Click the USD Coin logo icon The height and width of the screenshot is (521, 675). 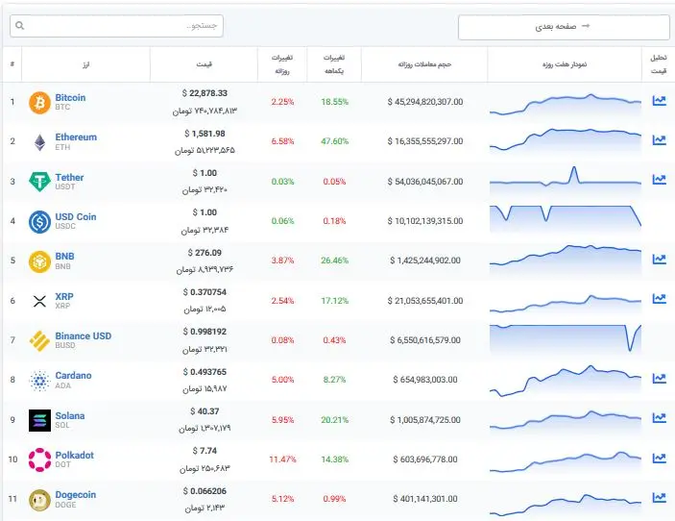(39, 221)
